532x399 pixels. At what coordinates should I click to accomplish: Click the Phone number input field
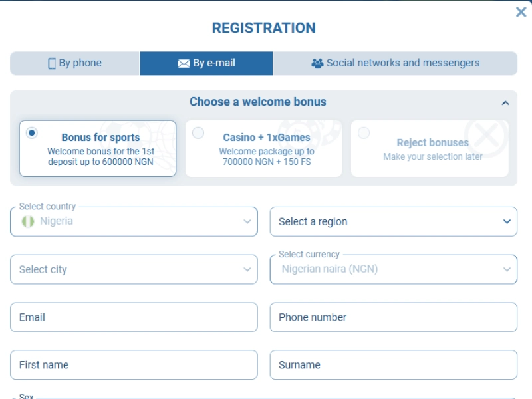coord(393,317)
